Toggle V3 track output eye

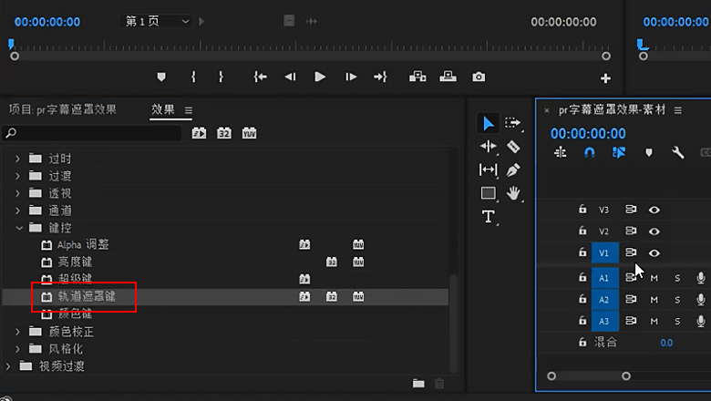point(654,210)
